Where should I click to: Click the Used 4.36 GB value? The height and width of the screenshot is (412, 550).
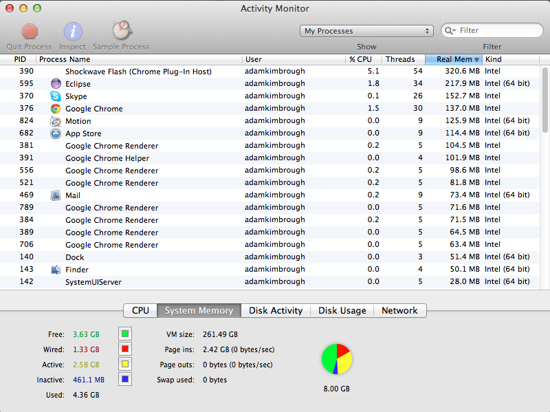pos(86,395)
